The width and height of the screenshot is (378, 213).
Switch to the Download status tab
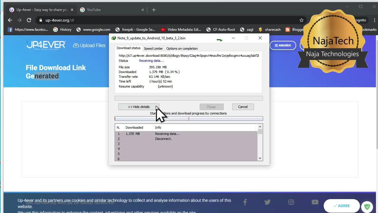click(128, 48)
